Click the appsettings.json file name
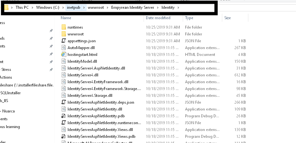This screenshot has height=143, width=296. [82, 41]
